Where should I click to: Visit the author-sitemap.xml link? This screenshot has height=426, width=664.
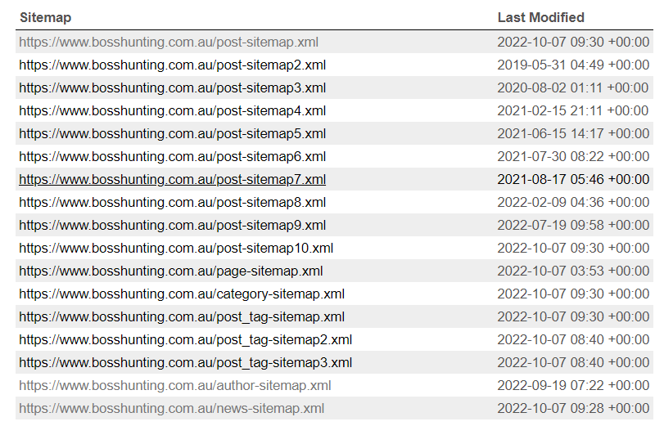[175, 385]
